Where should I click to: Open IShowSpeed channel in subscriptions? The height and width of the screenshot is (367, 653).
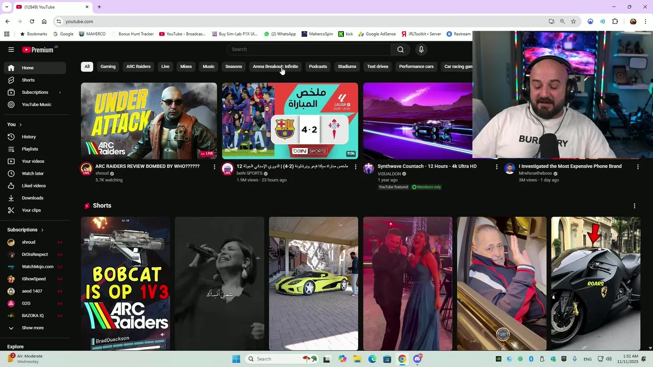[35, 279]
